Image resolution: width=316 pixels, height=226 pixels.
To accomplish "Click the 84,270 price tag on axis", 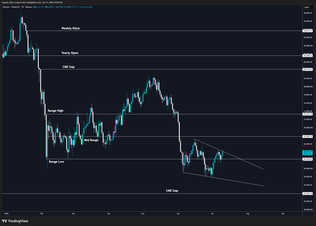I will tap(308, 69).
